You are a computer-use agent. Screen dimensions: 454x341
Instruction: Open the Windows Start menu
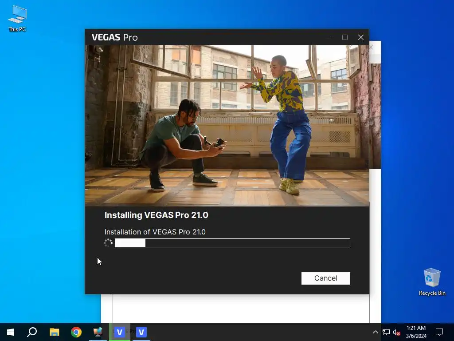coord(11,332)
